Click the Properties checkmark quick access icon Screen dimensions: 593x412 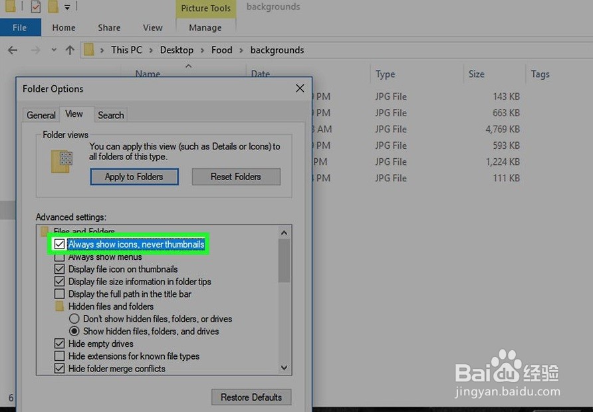click(x=35, y=7)
